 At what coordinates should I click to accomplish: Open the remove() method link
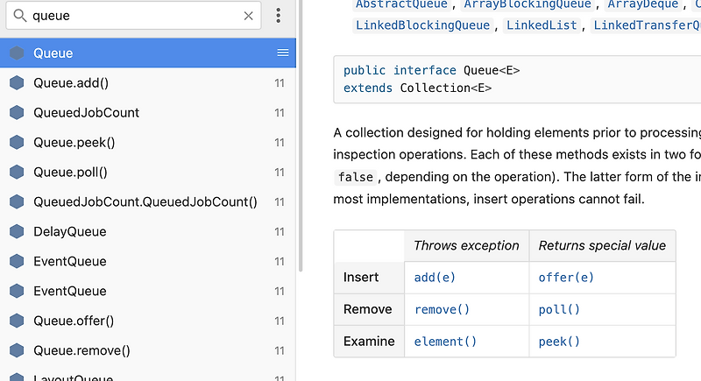(x=442, y=310)
